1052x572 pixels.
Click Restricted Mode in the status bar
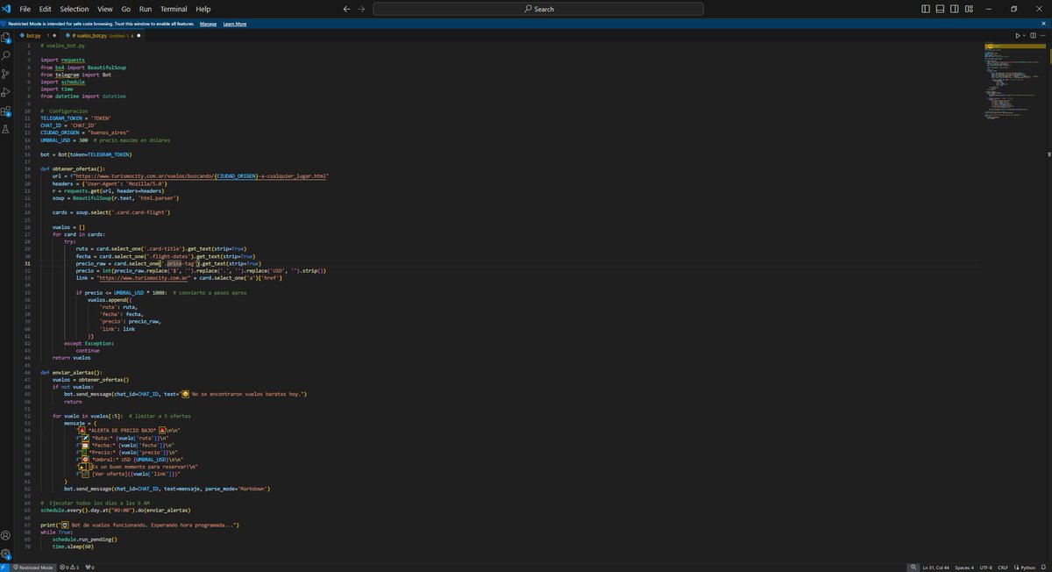[x=32, y=568]
